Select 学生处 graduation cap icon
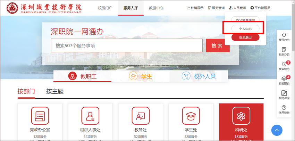The height and width of the screenshot is (141, 295). click(191, 116)
